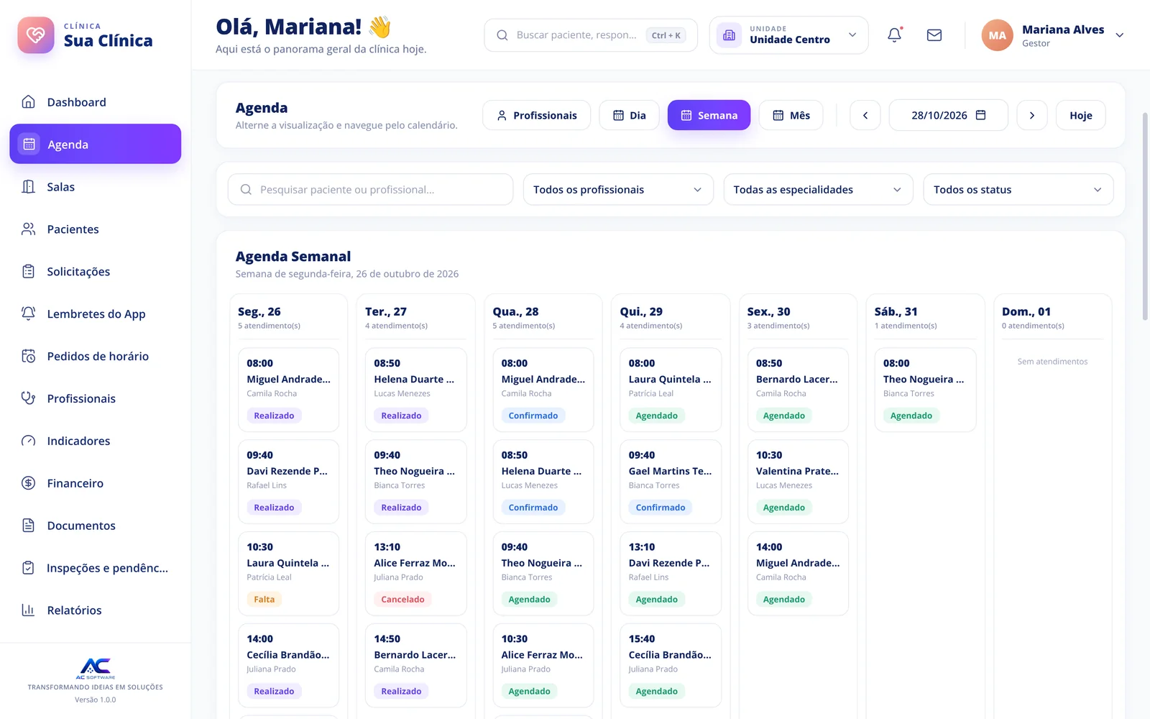The height and width of the screenshot is (719, 1150).
Task: Open Saturday 08:00 Theo Nogueira appointment
Action: coord(925,390)
